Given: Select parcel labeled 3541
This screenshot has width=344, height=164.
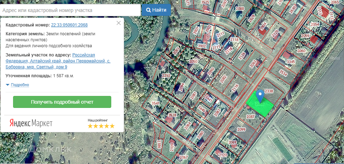Looking at the screenshot, I should [155, 103].
